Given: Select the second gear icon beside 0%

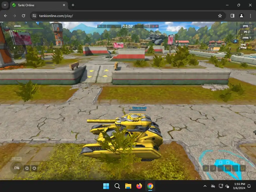Looking at the screenshot, I should point(34,168).
